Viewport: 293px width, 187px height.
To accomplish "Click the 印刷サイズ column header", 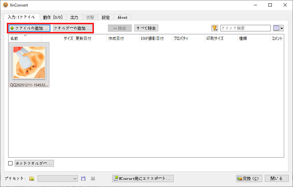I will pyautogui.click(x=221, y=38).
